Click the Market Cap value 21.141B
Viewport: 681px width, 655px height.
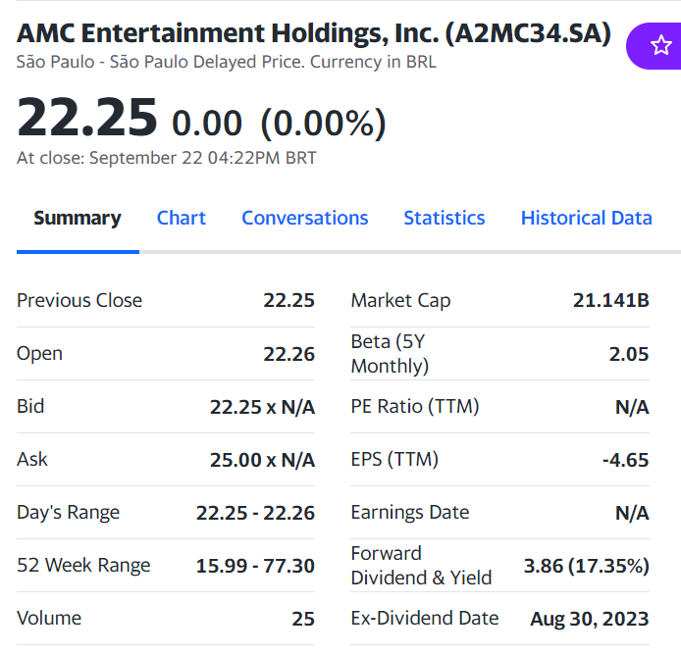[x=610, y=300]
